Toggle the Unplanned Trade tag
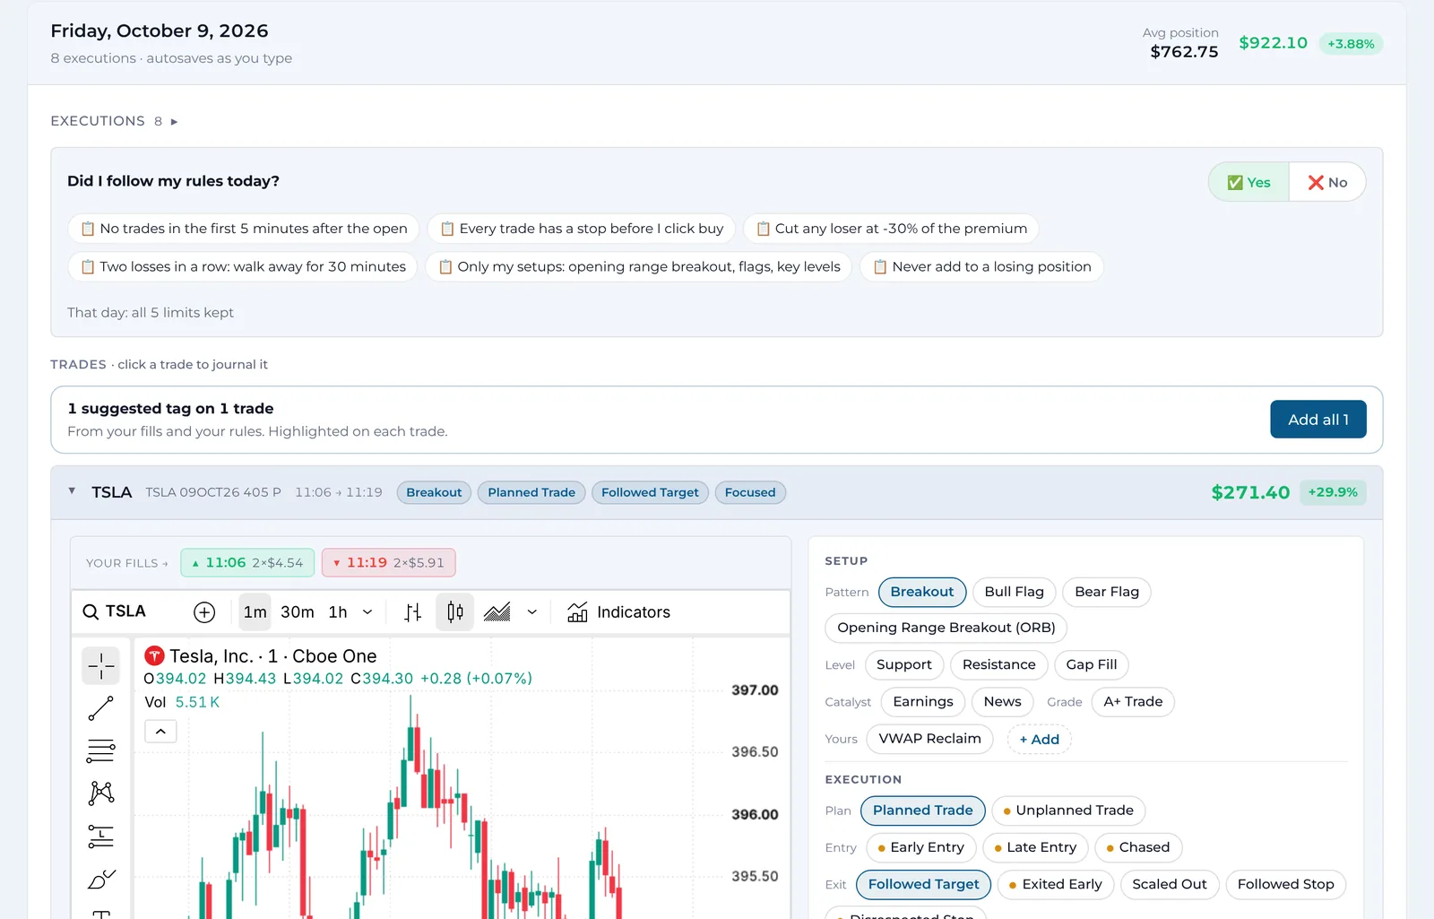The image size is (1434, 919). (x=1068, y=811)
